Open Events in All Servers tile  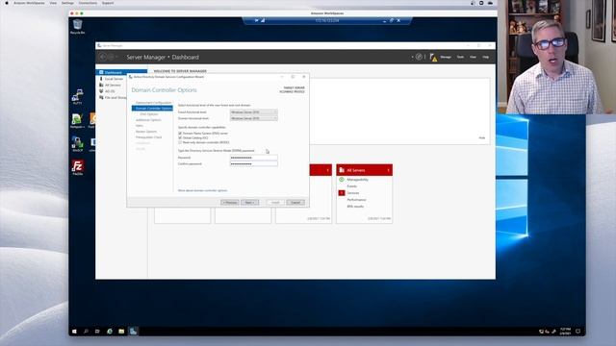pyautogui.click(x=351, y=186)
